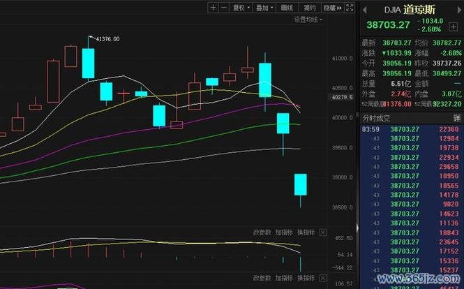
Task: Click the 总量 value 6.61亿
Action: pos(401,84)
